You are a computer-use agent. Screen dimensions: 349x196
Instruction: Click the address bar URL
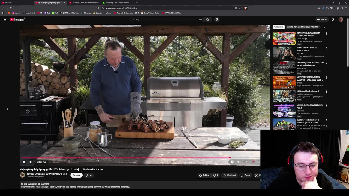[122, 8]
